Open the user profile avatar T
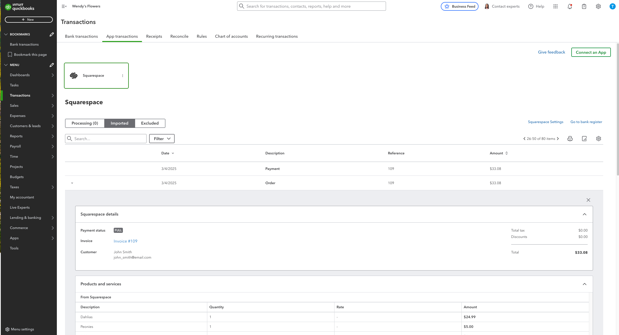The image size is (619, 335). point(613,6)
